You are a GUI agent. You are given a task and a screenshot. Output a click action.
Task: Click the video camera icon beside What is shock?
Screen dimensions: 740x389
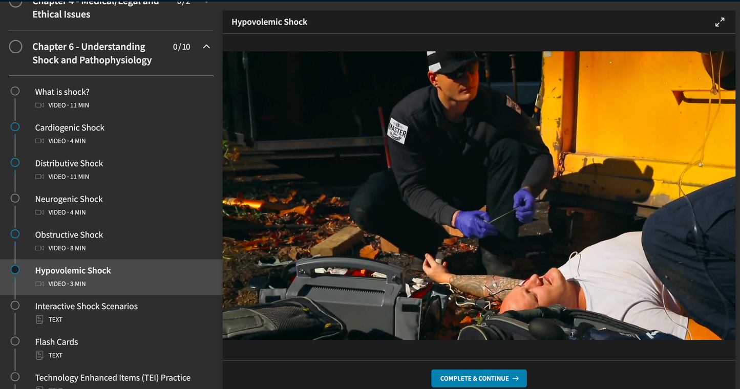click(39, 105)
